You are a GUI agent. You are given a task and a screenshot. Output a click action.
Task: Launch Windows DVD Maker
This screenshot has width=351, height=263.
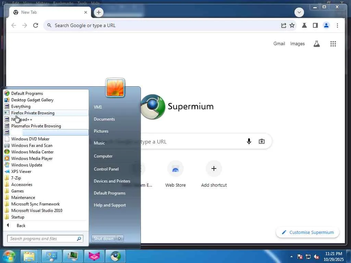46,139
